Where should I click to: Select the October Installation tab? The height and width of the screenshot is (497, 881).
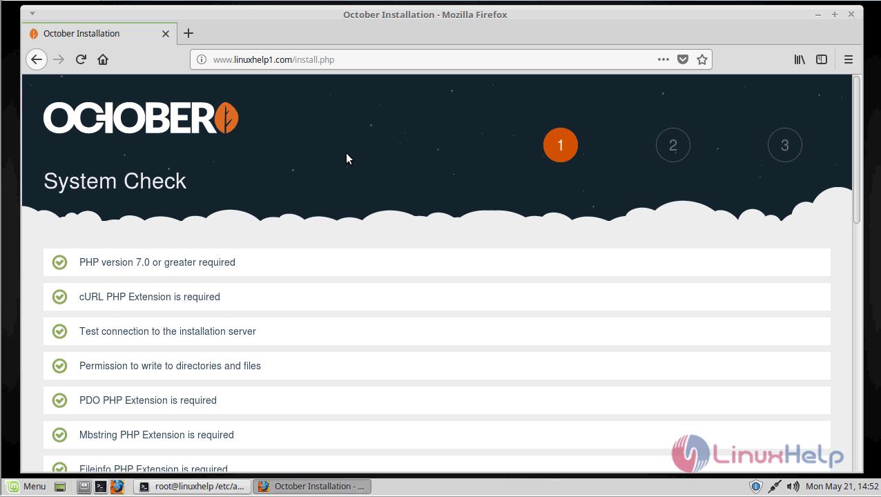coord(99,33)
